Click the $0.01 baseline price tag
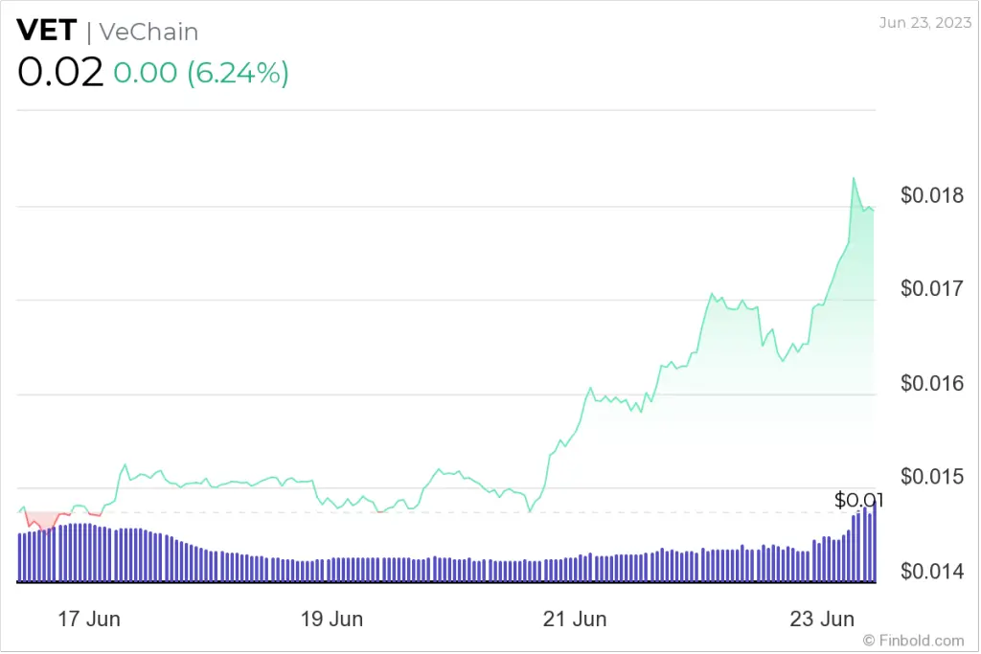The image size is (981, 654). 858,500
